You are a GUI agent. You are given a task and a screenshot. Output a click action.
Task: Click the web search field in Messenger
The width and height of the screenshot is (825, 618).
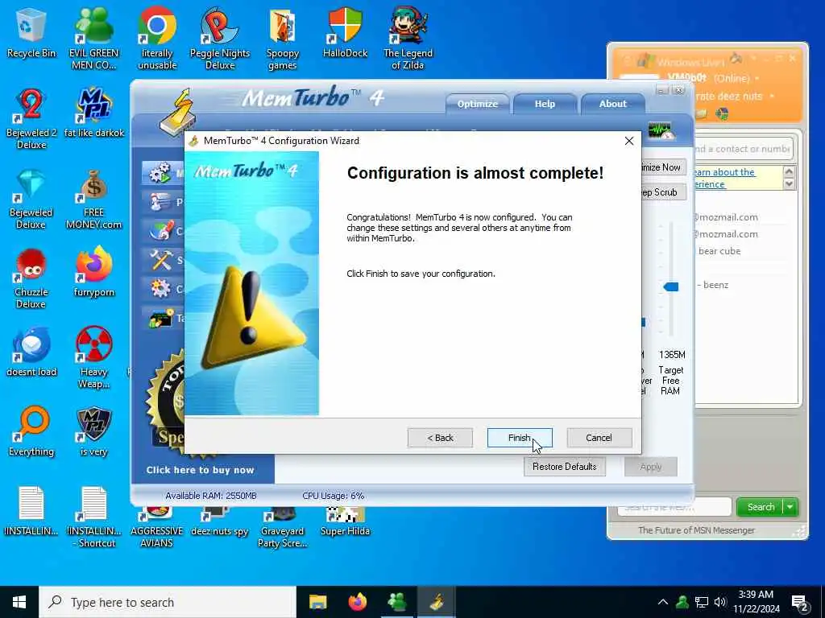pos(674,507)
